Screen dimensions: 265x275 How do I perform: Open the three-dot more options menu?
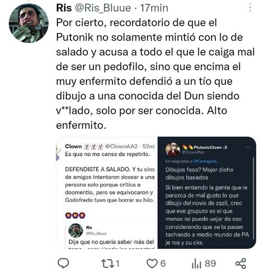pos(250,8)
